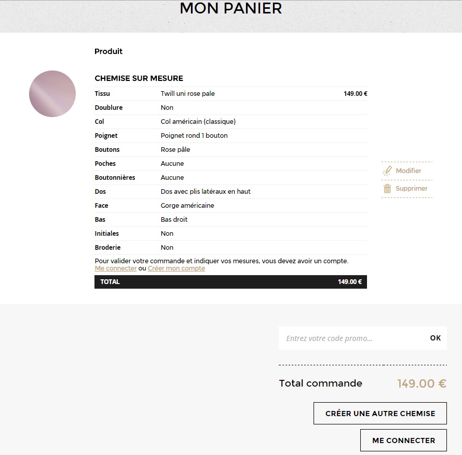
Task: Click the 'Poignet rond 1 bouton' value
Action: [194, 136]
